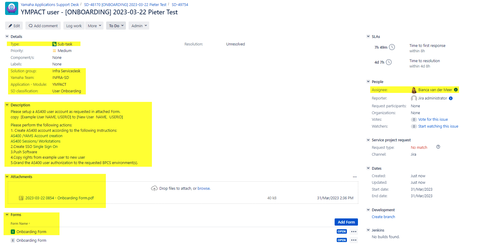Click the Yamaha project avatar icon

click(12, 8)
